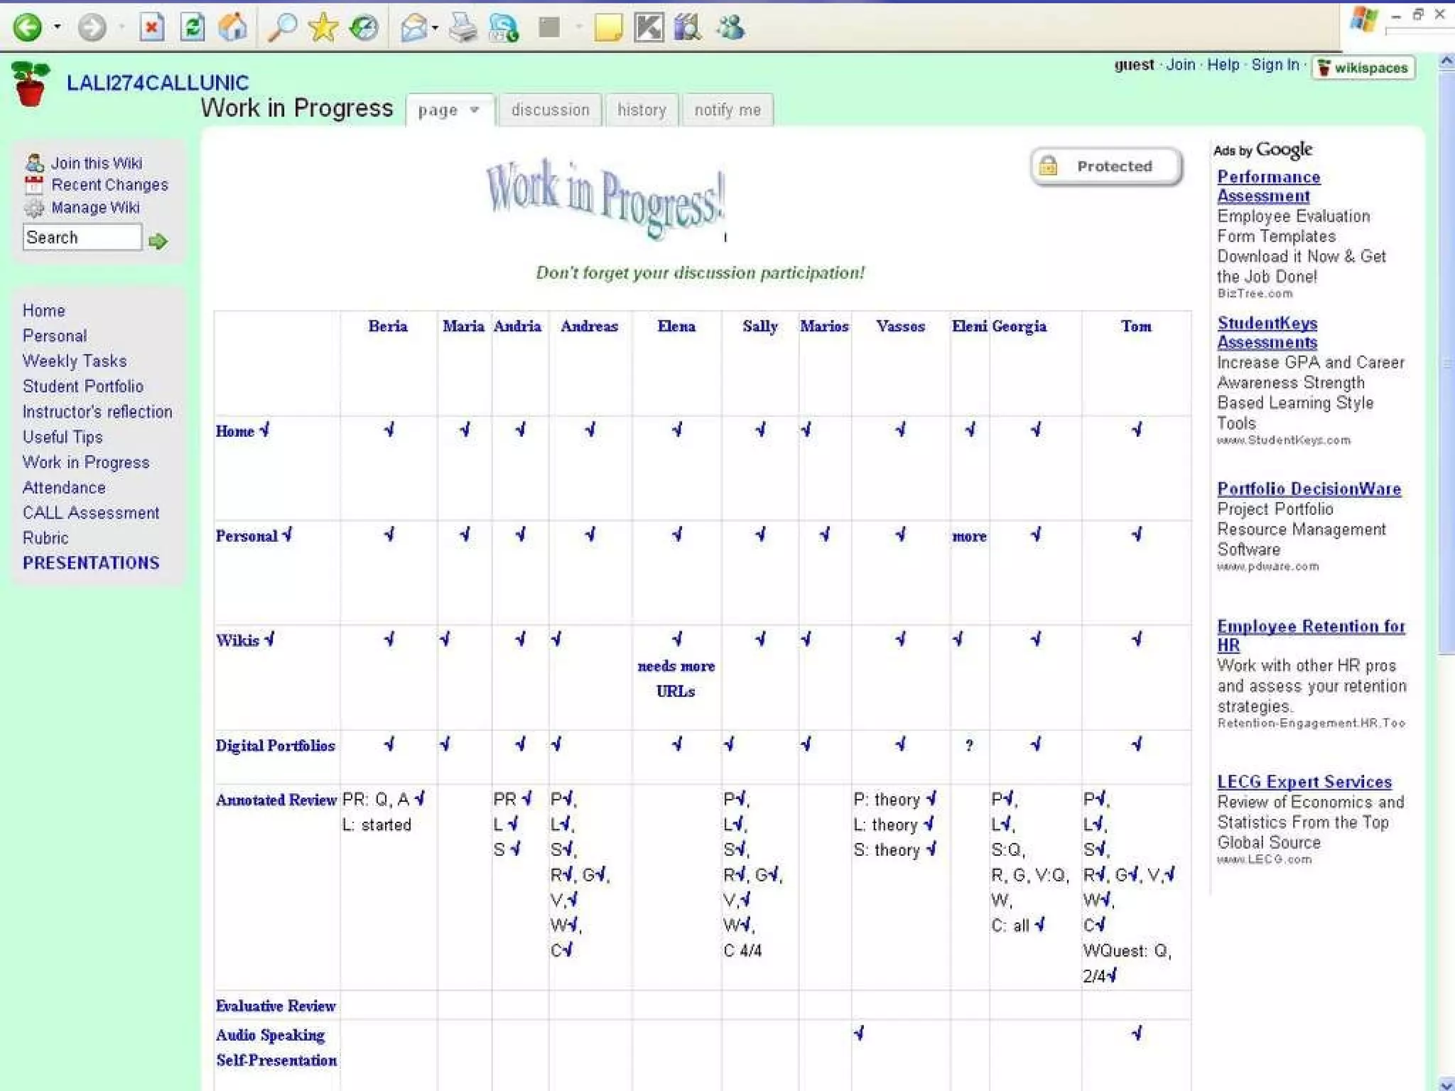
Task: Open Favorites star icon
Action: [323, 28]
